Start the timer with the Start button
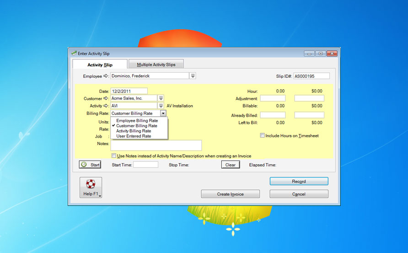This screenshot has width=408, height=253. point(90,165)
